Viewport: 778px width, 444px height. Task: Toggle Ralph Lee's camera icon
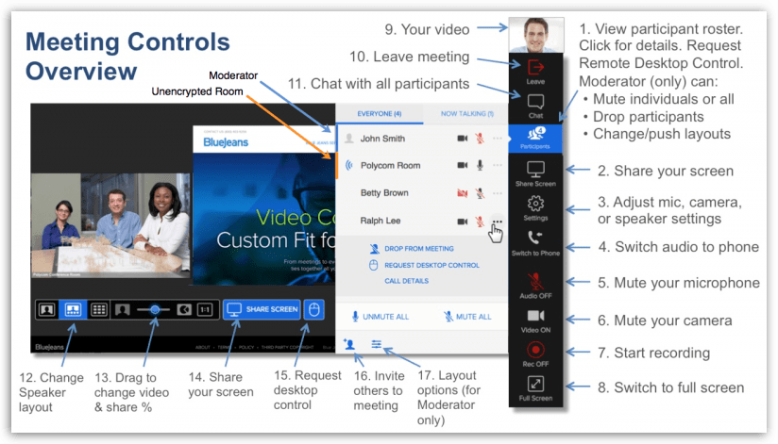pyautogui.click(x=463, y=222)
